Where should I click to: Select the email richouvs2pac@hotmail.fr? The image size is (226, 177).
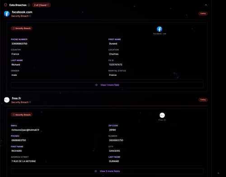point(25,130)
